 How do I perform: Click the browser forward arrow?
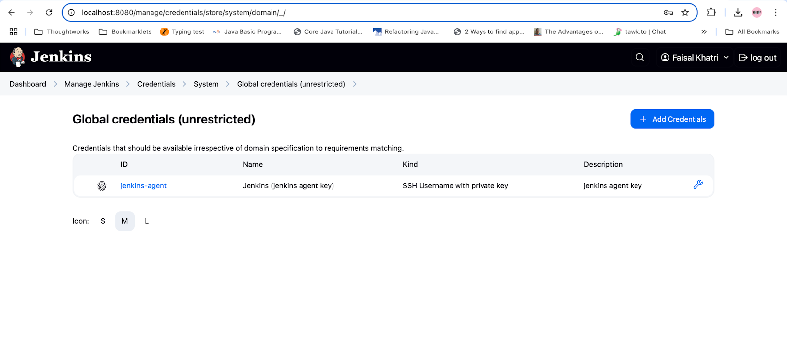(30, 12)
